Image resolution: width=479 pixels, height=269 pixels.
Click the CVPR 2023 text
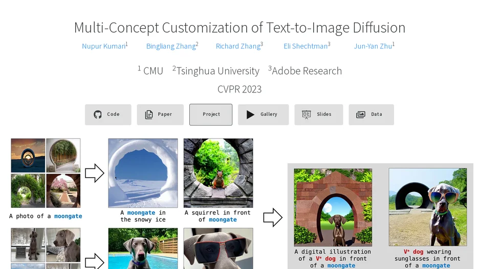(239, 89)
